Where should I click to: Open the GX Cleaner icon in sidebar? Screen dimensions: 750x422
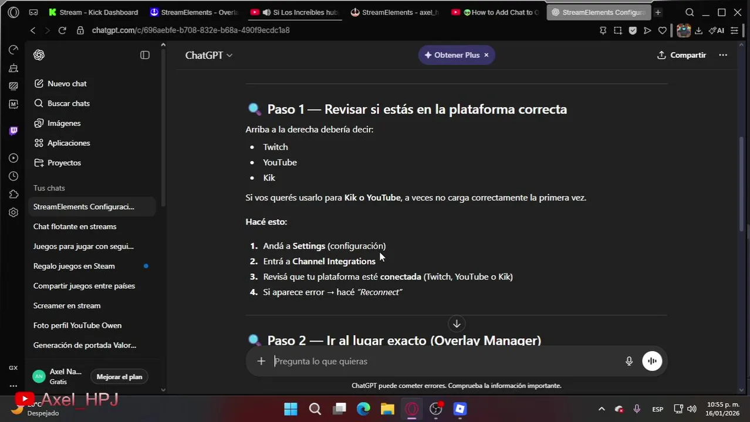point(13,68)
